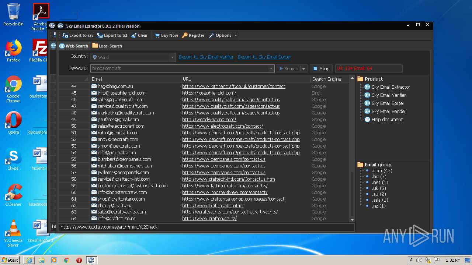This screenshot has height=265, width=472.
Task: Click Export to txt toolbar button
Action: pos(112,35)
